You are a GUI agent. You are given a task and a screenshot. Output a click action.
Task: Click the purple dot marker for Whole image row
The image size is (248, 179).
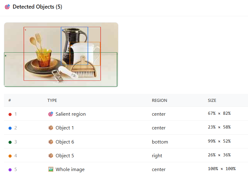(x=10, y=169)
